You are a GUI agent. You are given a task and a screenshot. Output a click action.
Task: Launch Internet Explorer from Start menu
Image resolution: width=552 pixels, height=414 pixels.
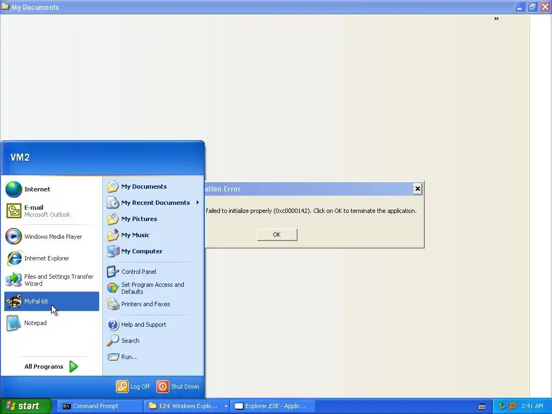51,258
